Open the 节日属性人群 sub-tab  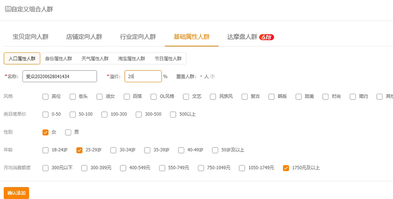pyautogui.click(x=168, y=58)
